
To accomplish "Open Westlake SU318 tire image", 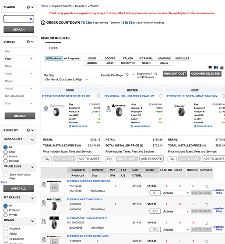I will tap(54, 206).
